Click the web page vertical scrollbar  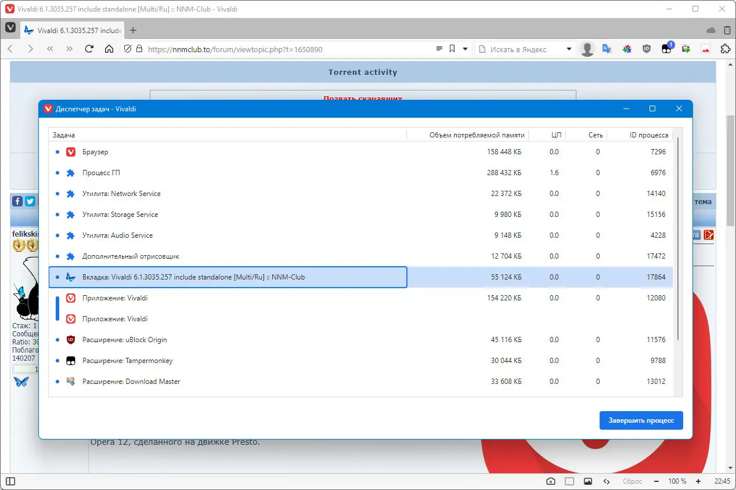tap(731, 170)
